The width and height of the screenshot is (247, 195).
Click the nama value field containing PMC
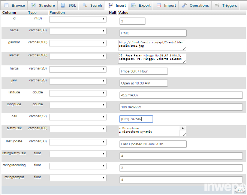coord(153,33)
